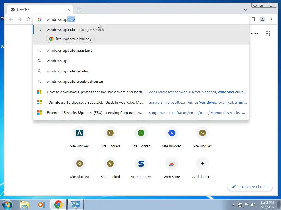281x210 pixels.
Task: Open answers.microsoft.com Windows 10 Upgrade result
Action: (x=141, y=102)
